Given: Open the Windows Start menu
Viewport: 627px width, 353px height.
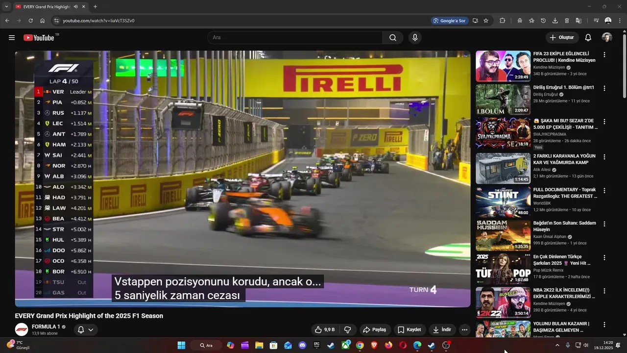Looking at the screenshot, I should click(x=181, y=345).
